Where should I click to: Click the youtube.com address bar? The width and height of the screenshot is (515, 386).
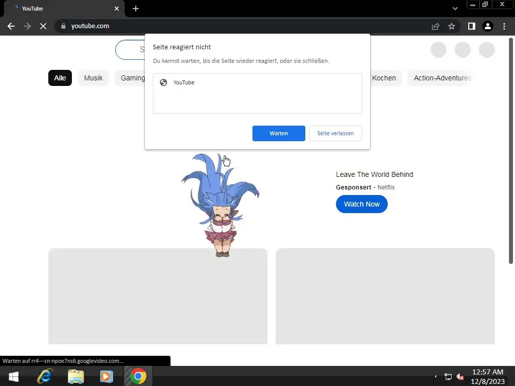click(243, 26)
